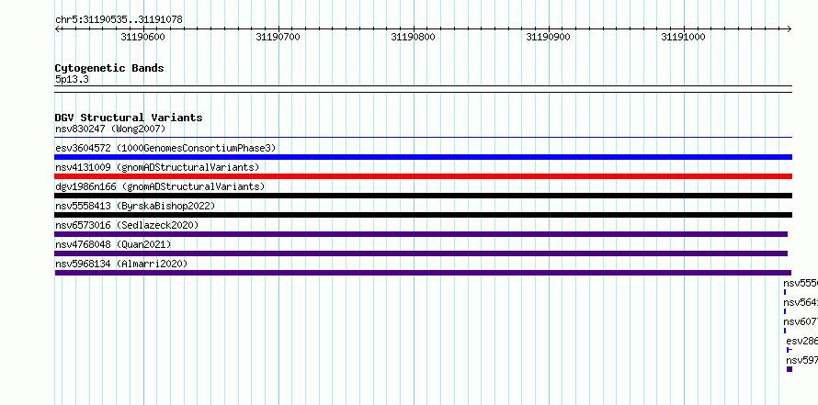The height and width of the screenshot is (405, 818).
Task: Click the truncated nsv597 variant label
Action: (x=801, y=360)
